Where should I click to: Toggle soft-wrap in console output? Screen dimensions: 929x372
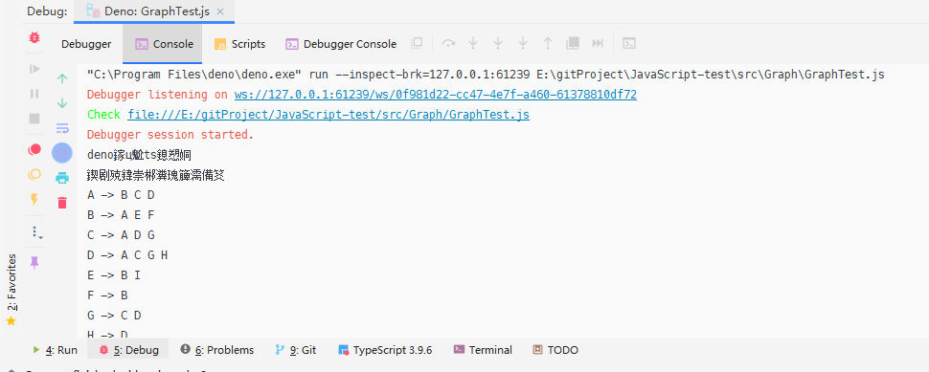(62, 128)
